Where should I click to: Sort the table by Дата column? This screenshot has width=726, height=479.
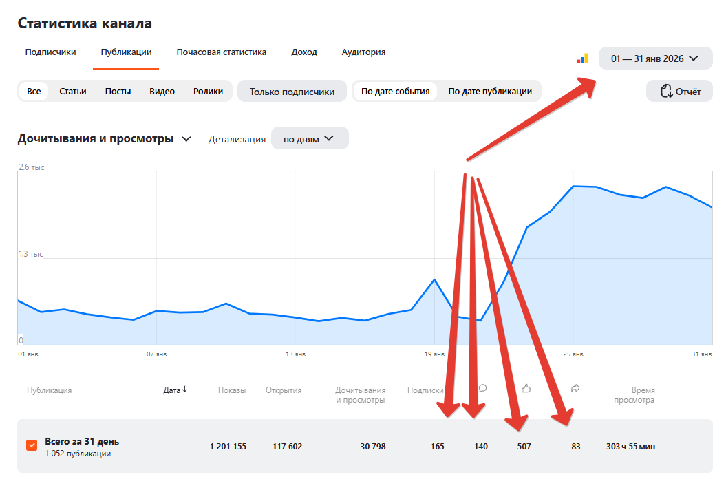pos(175,390)
